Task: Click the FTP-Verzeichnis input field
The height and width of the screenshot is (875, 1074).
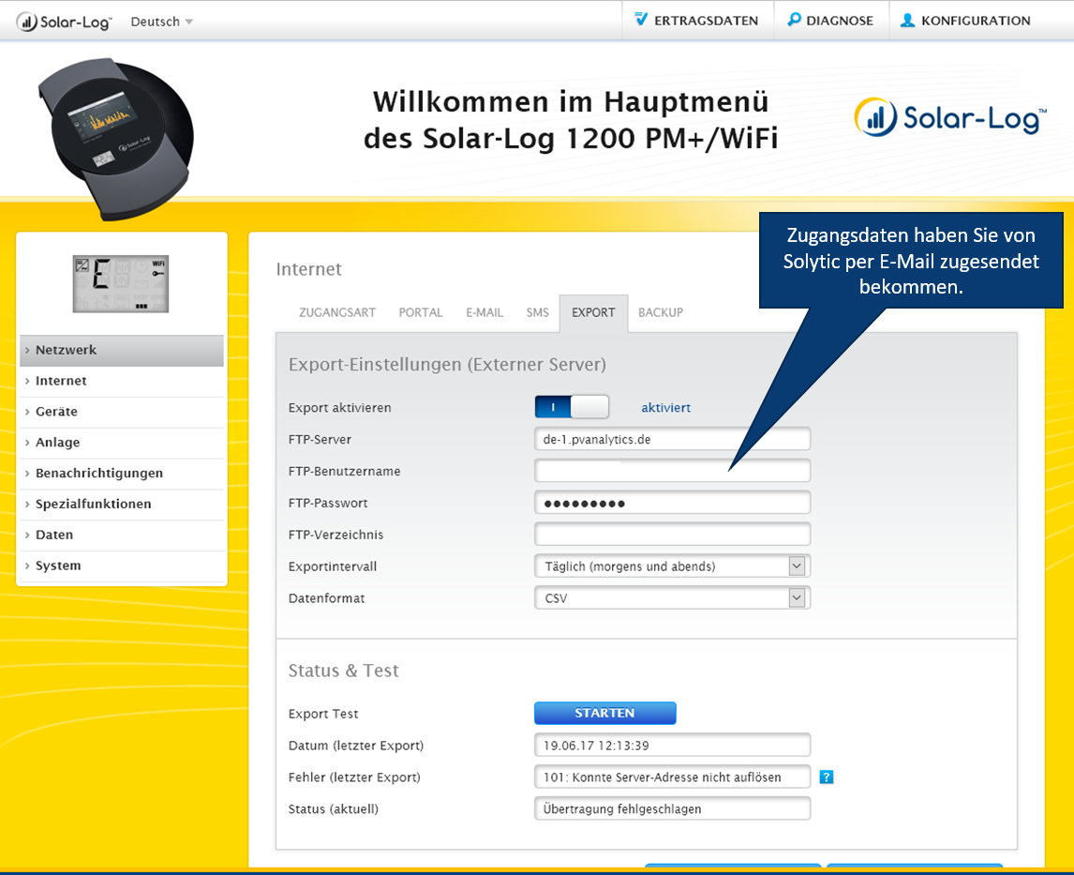Action: (x=672, y=535)
